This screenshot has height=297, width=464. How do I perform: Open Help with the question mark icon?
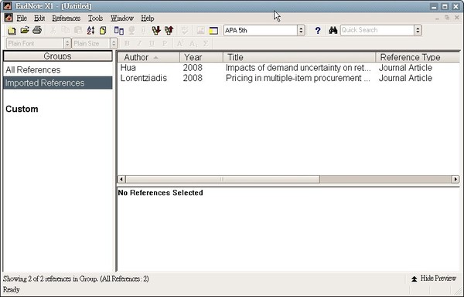[x=318, y=30]
